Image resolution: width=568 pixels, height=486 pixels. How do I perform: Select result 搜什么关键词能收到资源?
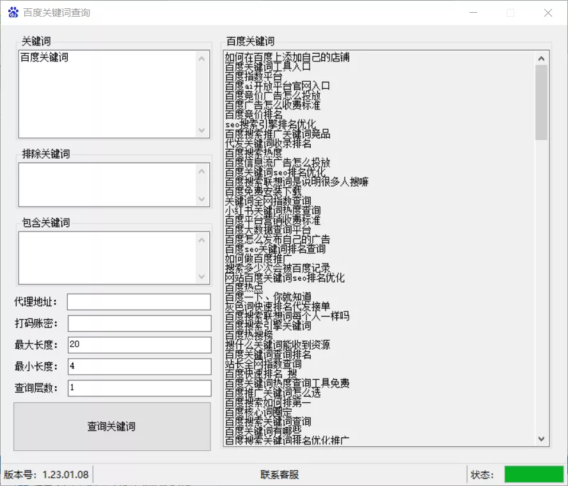(x=278, y=345)
